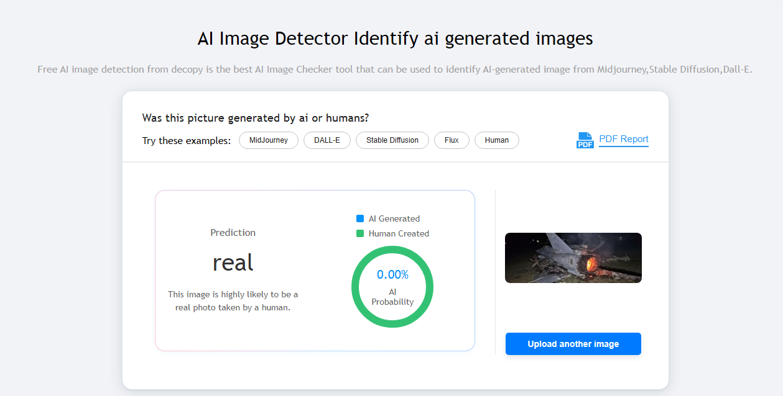Click the green Human Created legend swatch
Screen dimensions: 783x396
click(360, 233)
